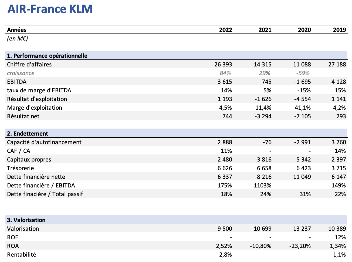Select the 'Capacité d'autofinancement' row label
Screen dimensions: 352x262
click(44, 142)
